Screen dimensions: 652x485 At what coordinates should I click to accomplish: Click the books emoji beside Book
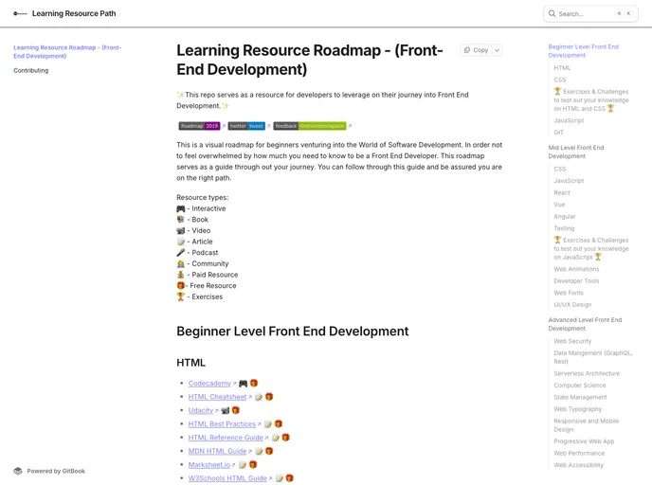(180, 220)
